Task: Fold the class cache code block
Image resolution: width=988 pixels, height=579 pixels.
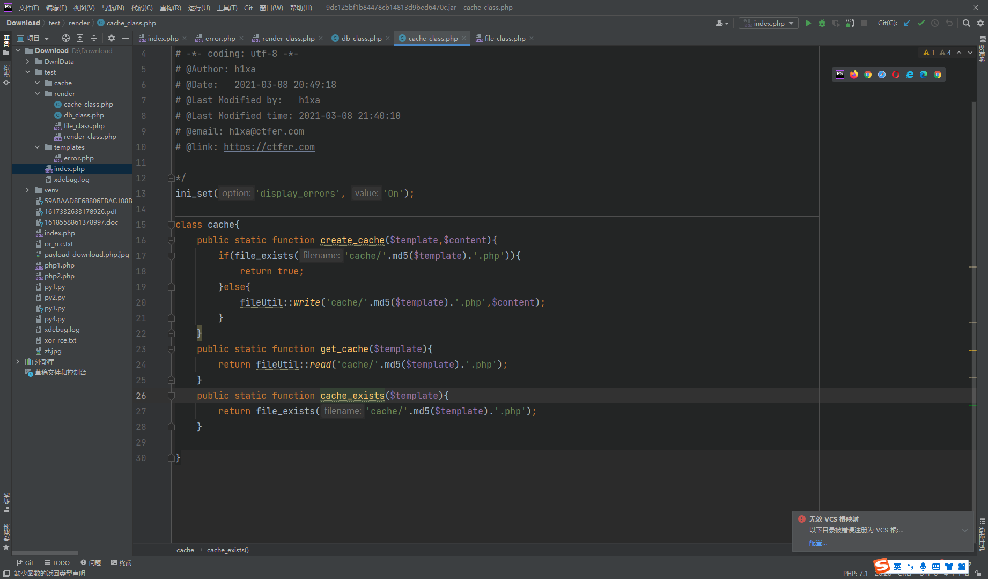Action: pos(171,225)
